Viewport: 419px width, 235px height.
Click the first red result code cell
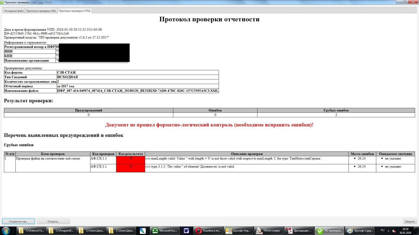(130, 160)
